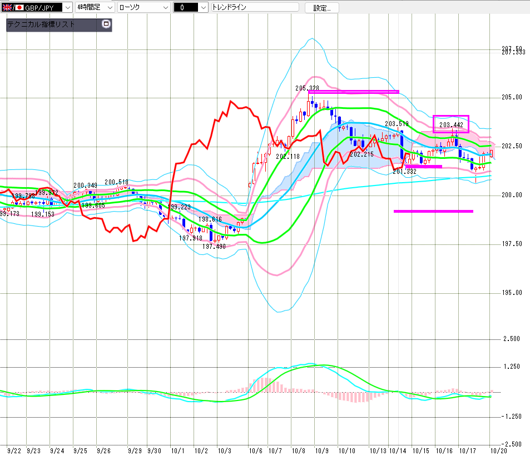Viewport: 530px width, 456px height.
Task: Click the candlestick icon in the black style box
Action: [x=182, y=8]
